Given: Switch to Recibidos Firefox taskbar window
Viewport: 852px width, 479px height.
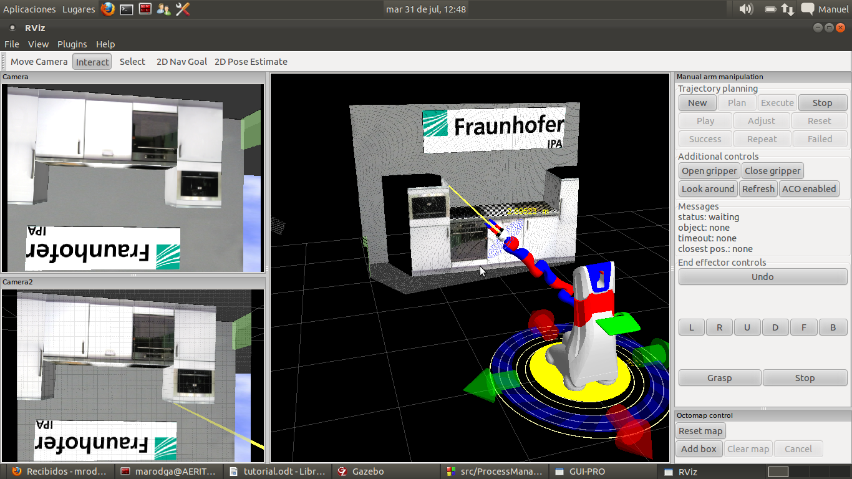Looking at the screenshot, I should [x=59, y=472].
